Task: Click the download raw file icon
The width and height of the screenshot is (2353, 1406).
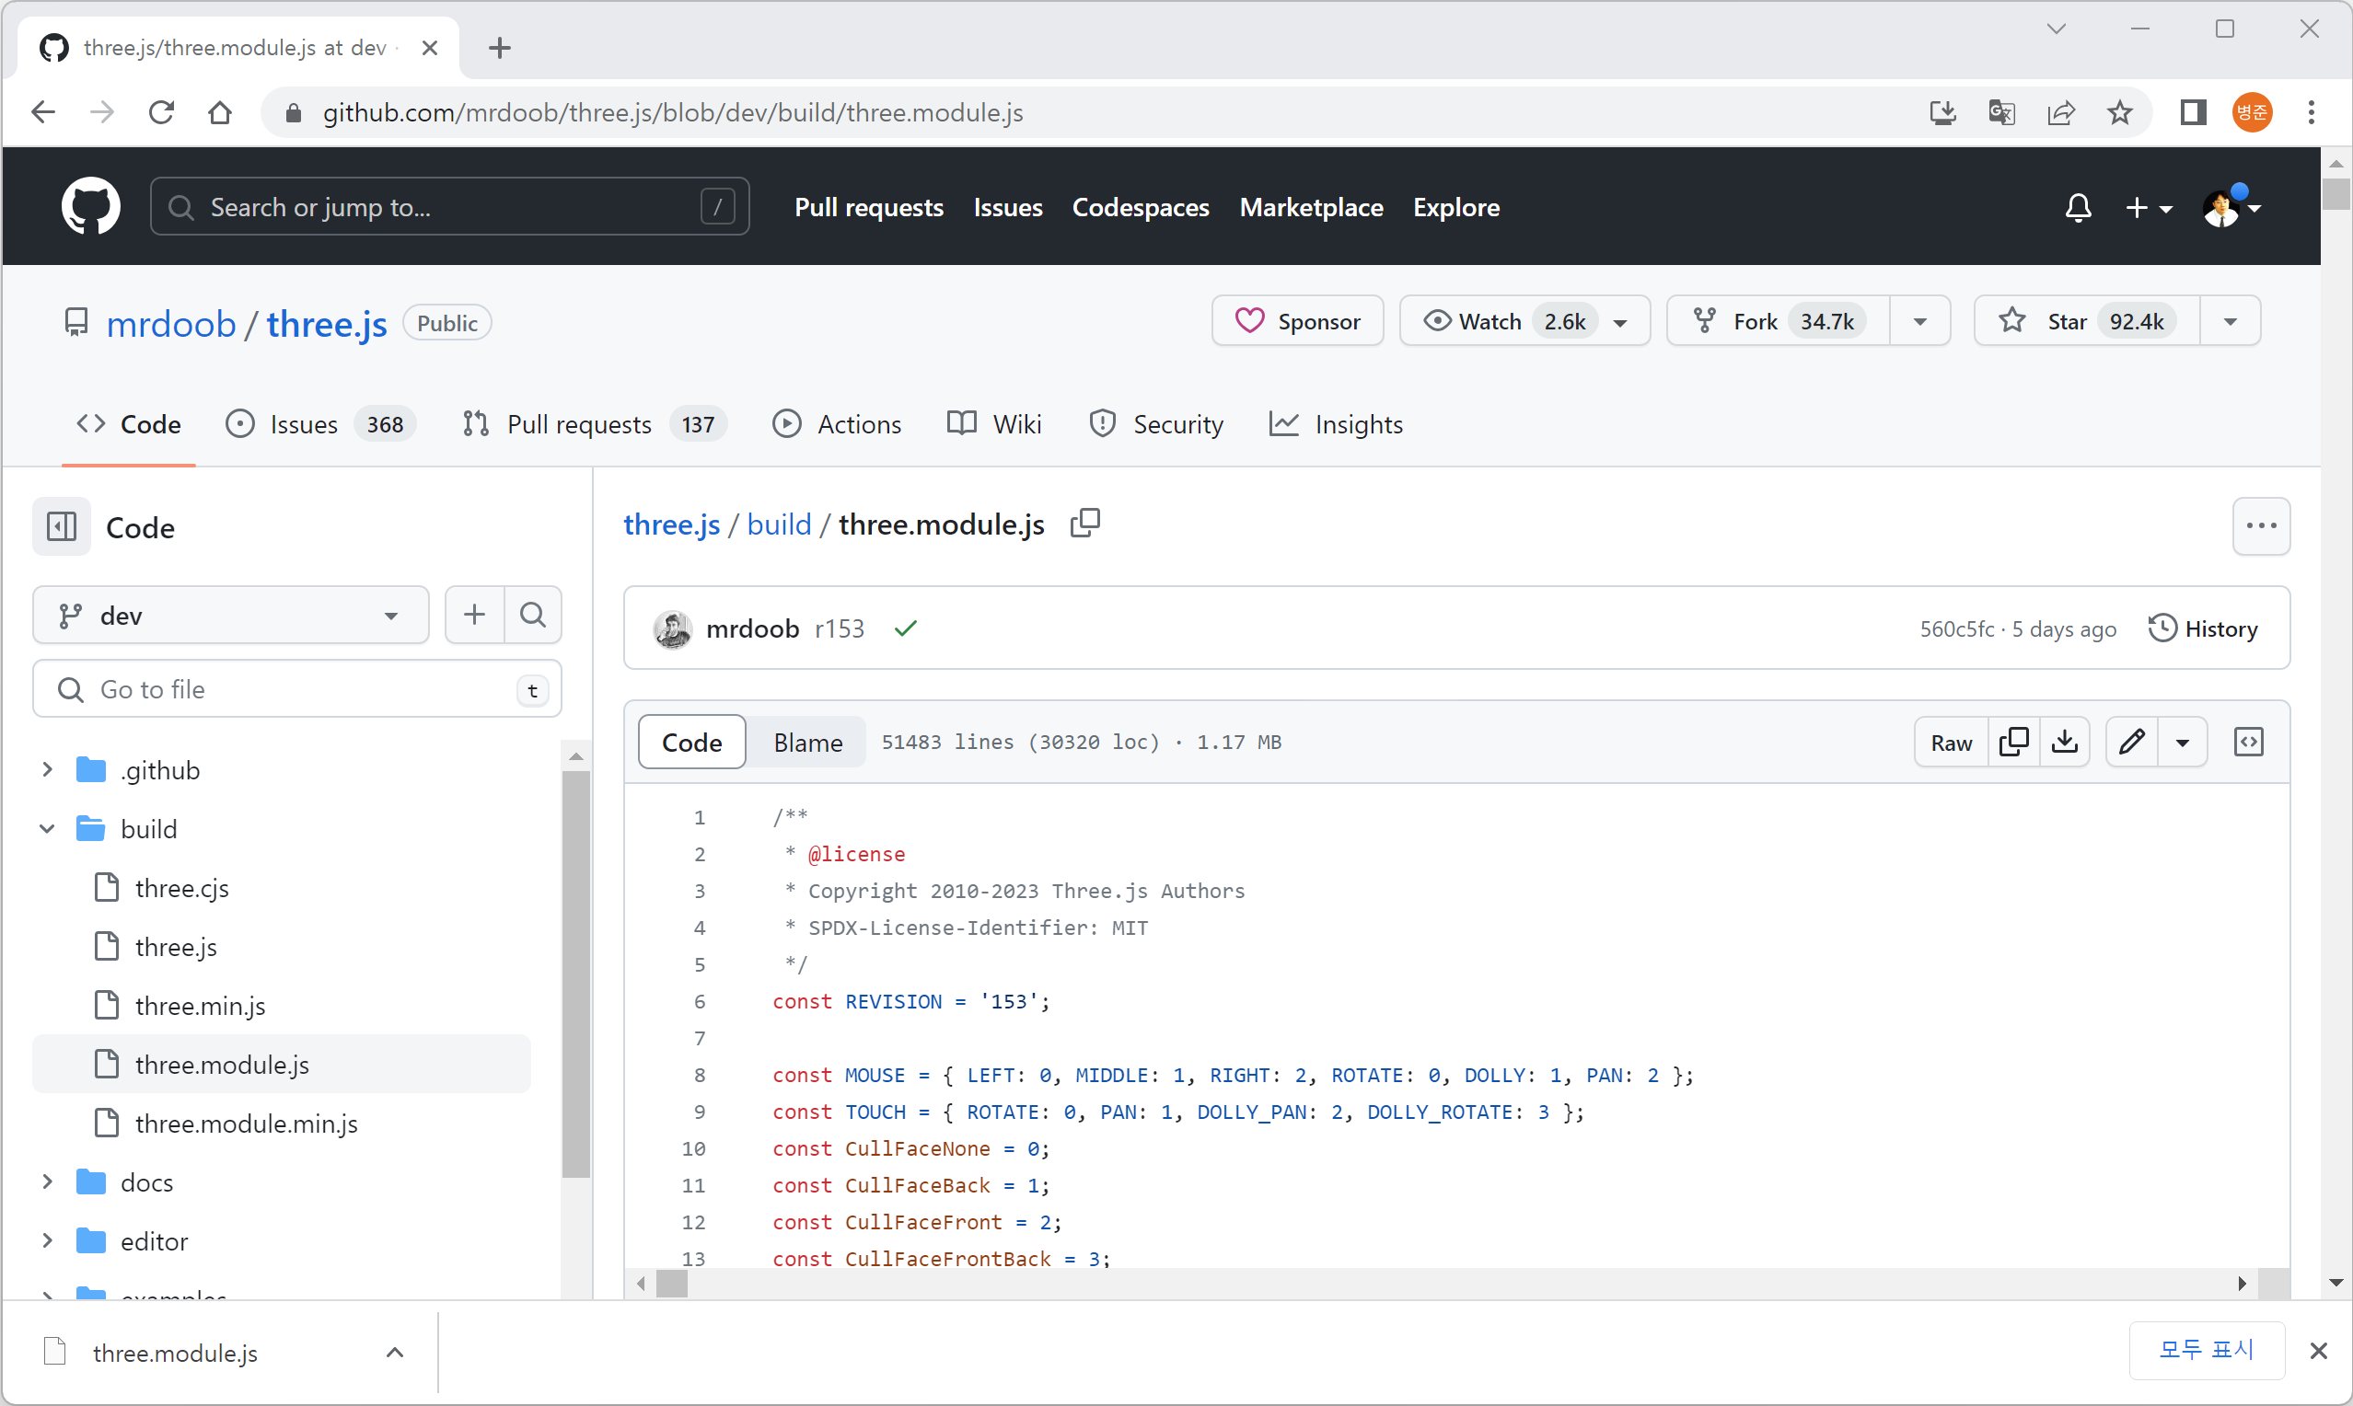Action: [2064, 742]
